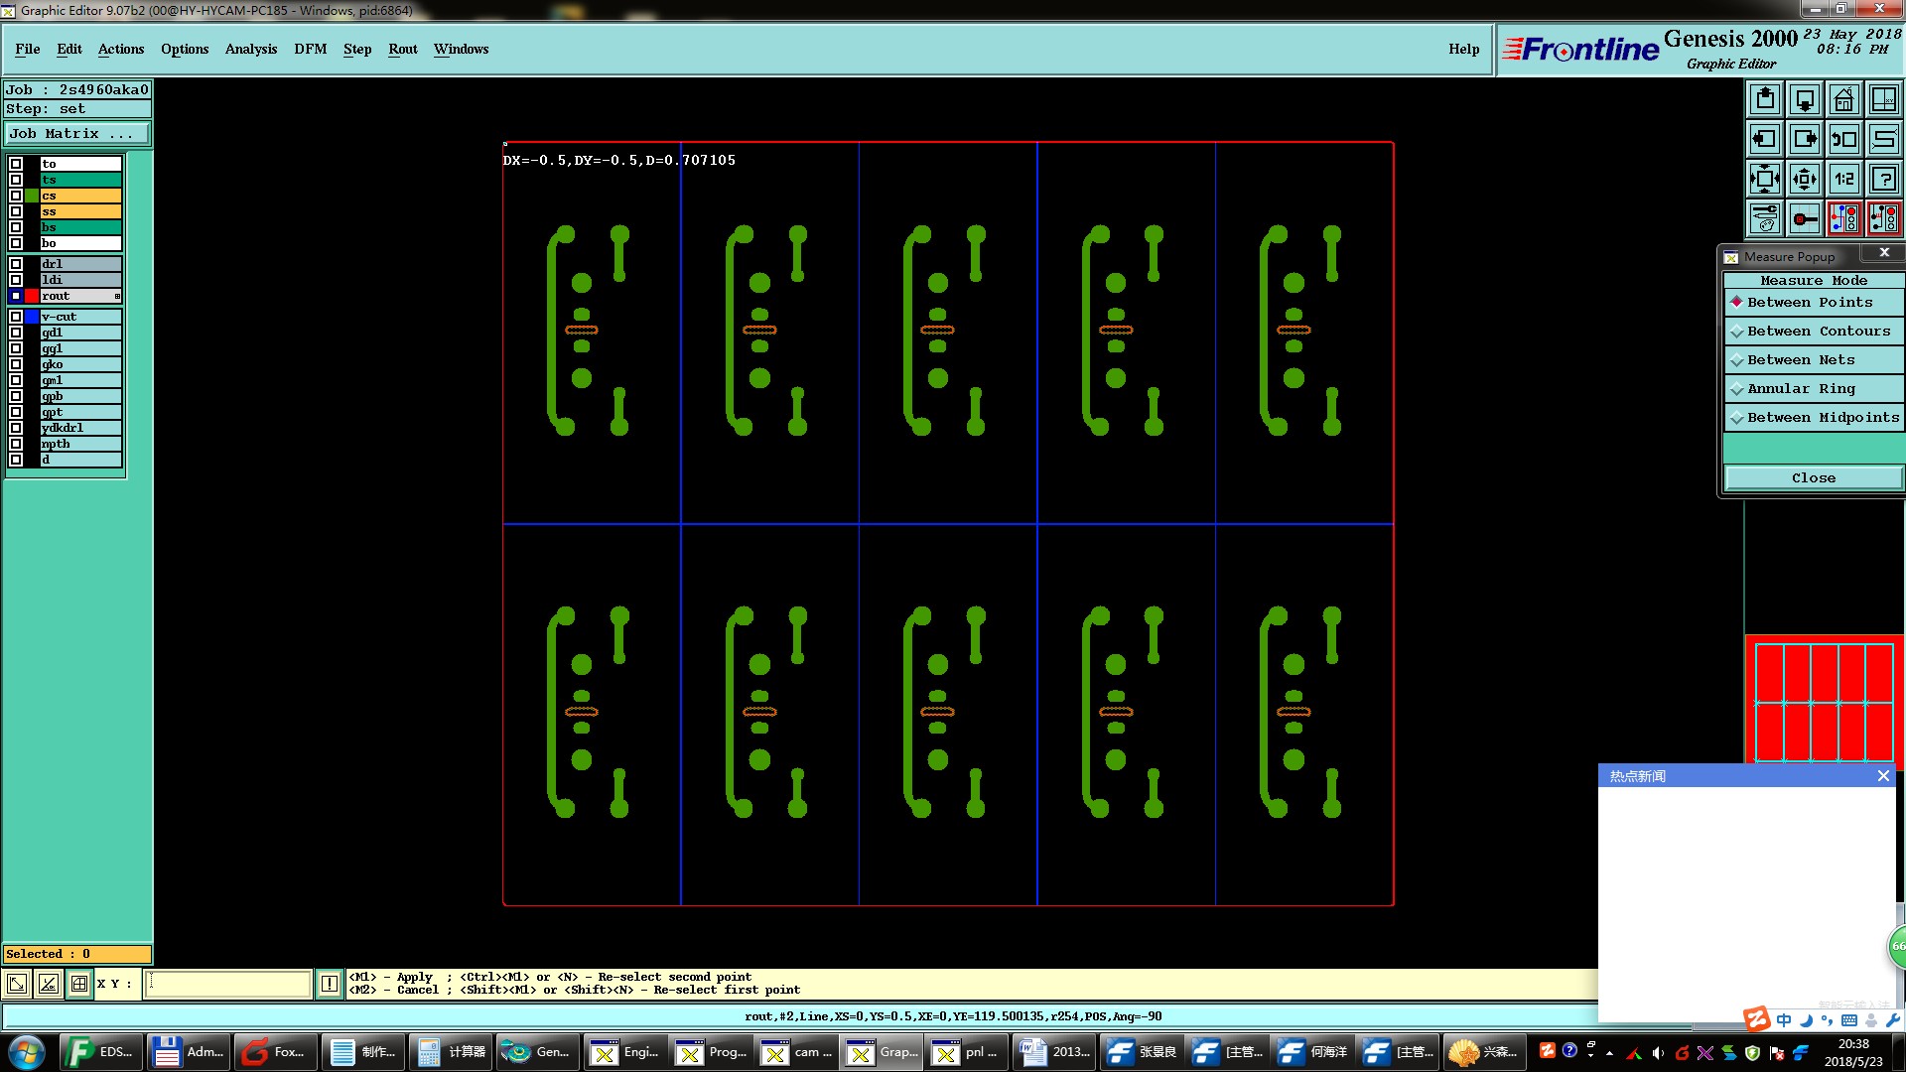Click the pan left view icon
1906x1072 pixels.
point(1764,139)
